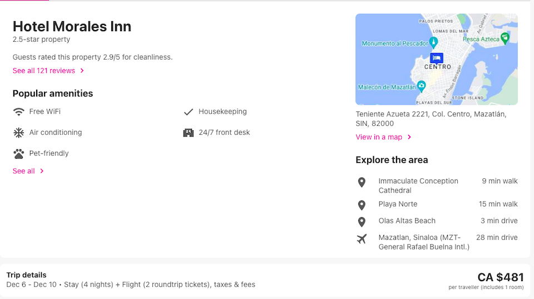This screenshot has height=299, width=534.
Task: Click the chevron after 121 reviews
Action: [82, 71]
